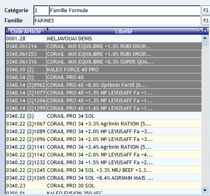Click the Catégorie code field containing 2
The height and width of the screenshot is (196, 210).
click(41, 10)
